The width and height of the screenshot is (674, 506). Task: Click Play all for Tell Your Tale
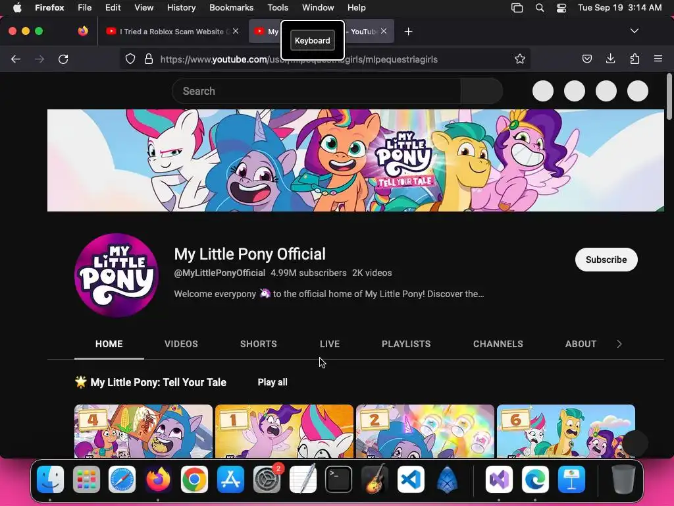tap(272, 382)
